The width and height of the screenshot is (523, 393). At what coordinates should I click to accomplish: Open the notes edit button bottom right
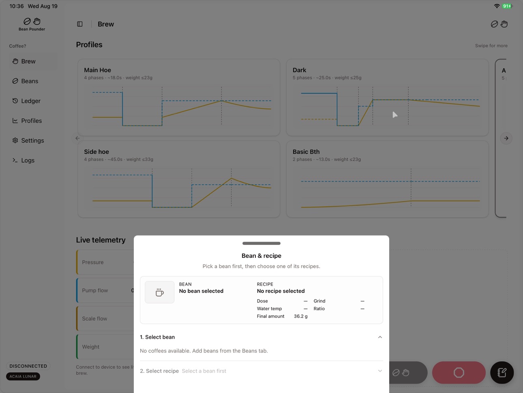coord(502,373)
